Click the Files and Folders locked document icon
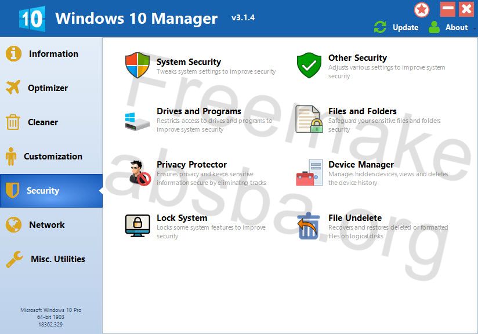 pos(309,119)
